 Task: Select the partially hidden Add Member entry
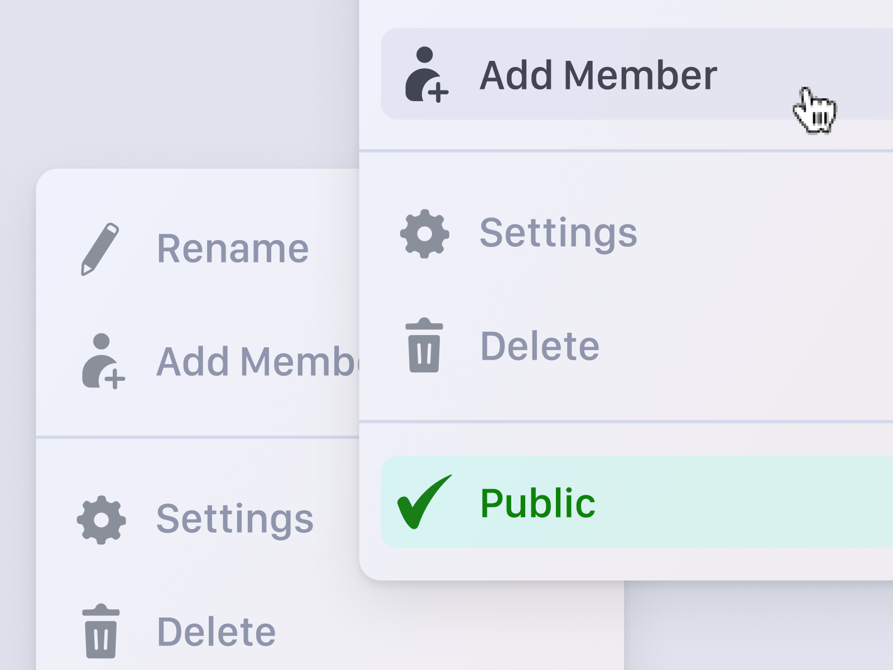tap(257, 362)
